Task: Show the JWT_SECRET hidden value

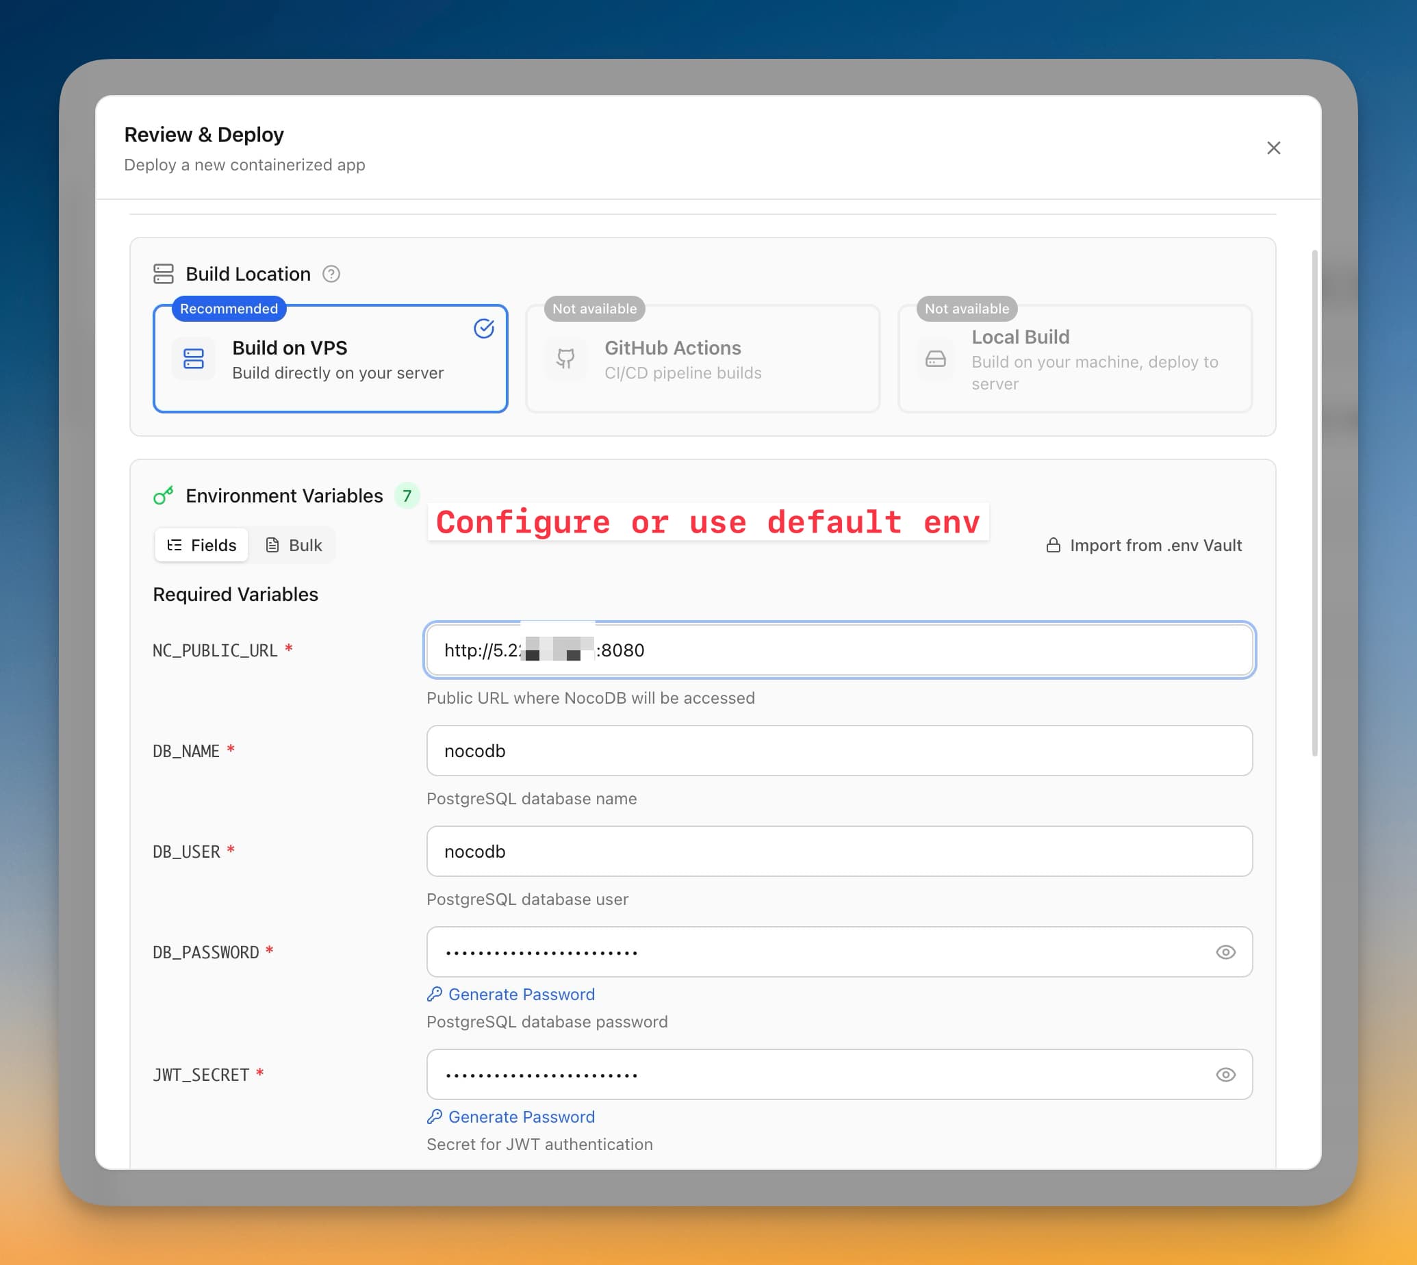Action: [x=1225, y=1074]
